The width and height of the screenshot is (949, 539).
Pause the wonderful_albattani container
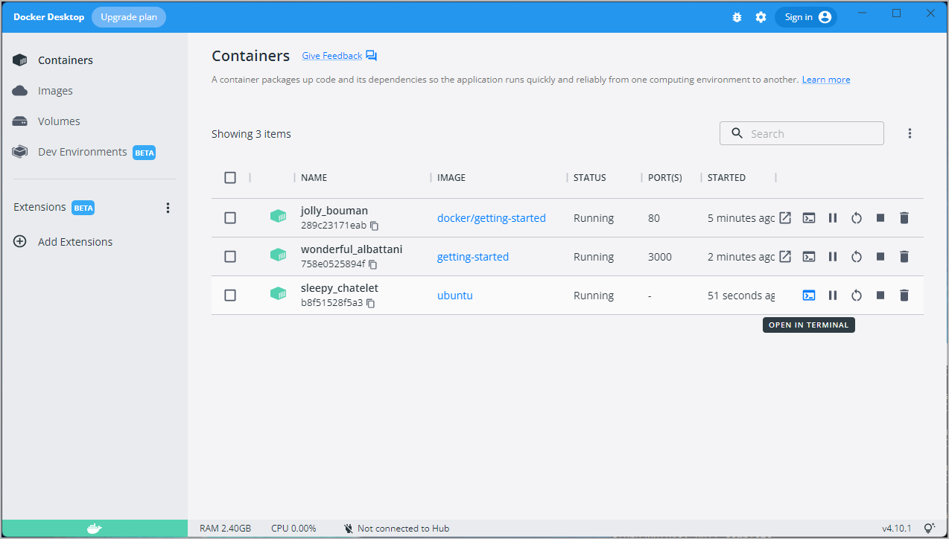(x=833, y=257)
